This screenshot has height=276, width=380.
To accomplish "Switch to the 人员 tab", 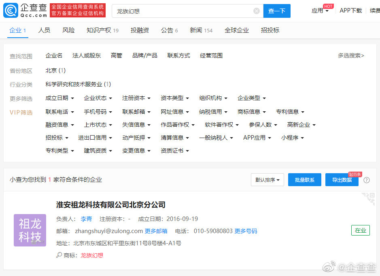I will pos(44,30).
